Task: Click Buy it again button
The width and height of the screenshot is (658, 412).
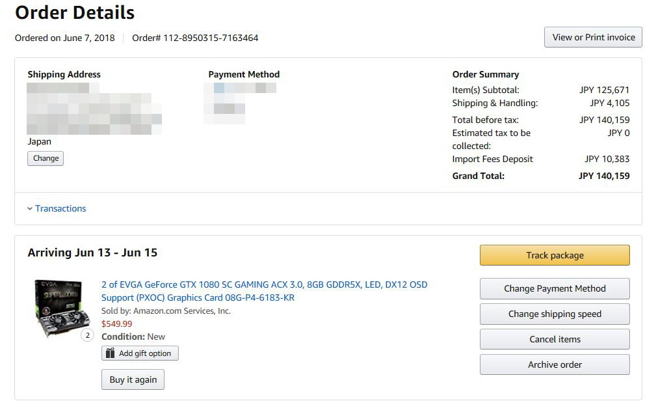Action: point(133,379)
